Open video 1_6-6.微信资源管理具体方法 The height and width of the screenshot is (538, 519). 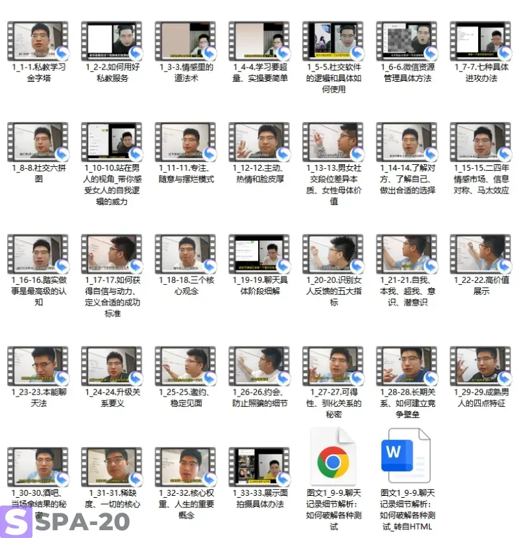(x=407, y=41)
